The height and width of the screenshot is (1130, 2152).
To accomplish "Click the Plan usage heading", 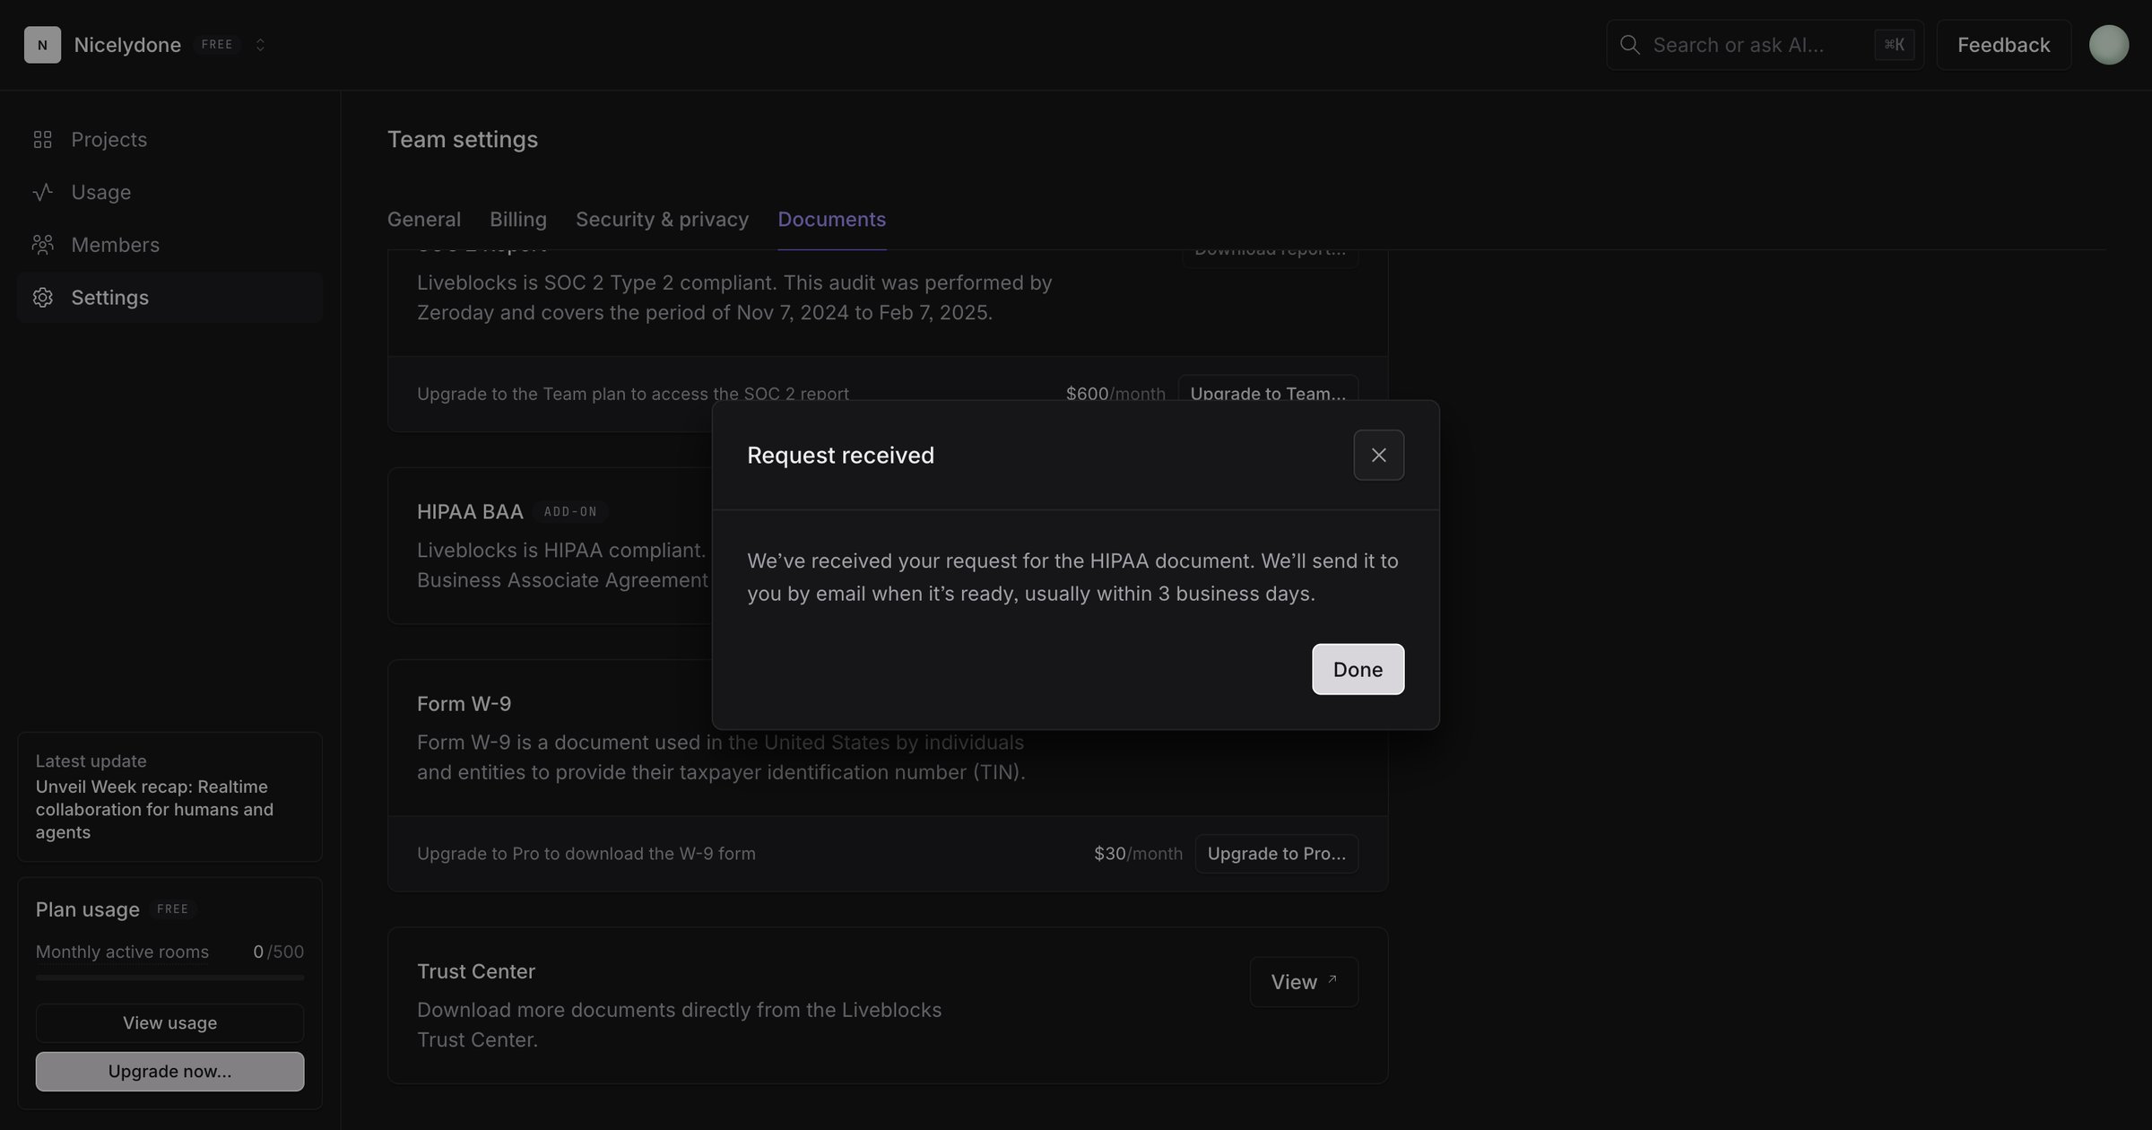I will (x=88, y=909).
